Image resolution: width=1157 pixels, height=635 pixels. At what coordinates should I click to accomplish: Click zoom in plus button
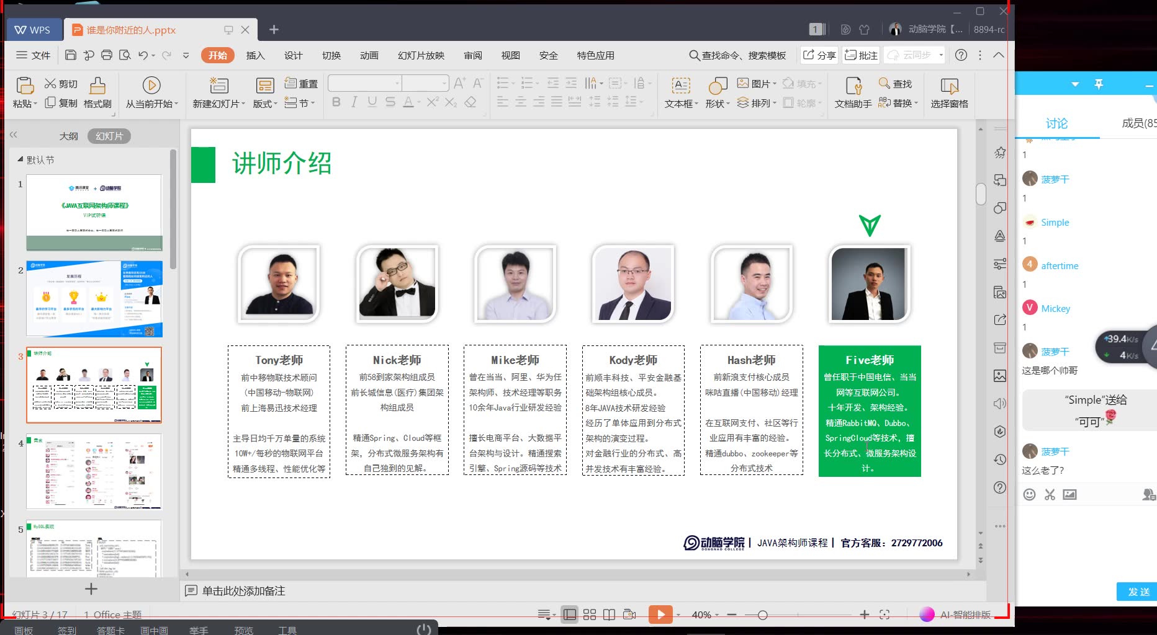click(x=864, y=615)
